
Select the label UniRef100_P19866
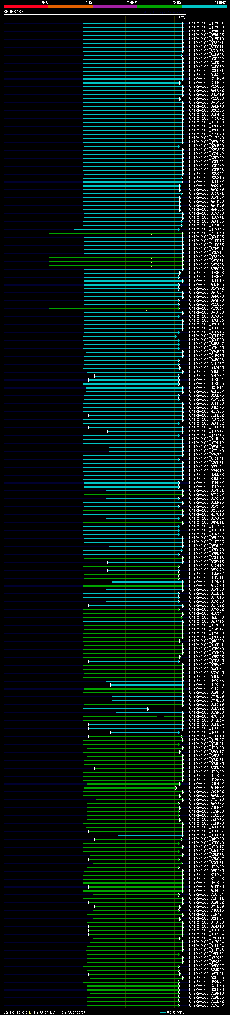click(206, 86)
